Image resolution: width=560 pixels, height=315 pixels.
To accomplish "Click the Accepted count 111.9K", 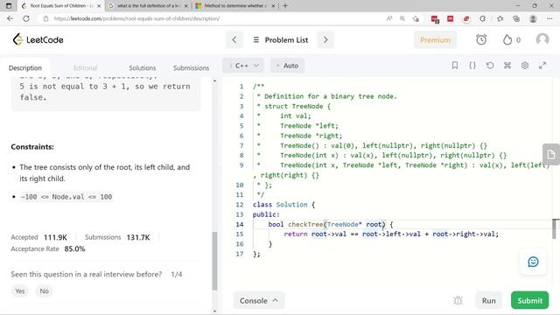I will (55, 237).
